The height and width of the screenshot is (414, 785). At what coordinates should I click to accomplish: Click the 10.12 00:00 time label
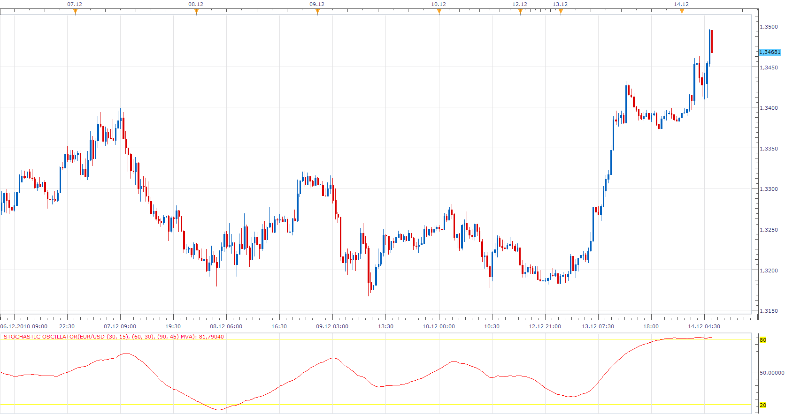point(439,326)
